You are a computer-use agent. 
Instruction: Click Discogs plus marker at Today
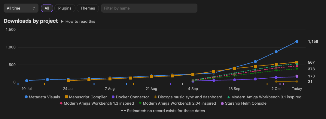[x=297, y=81]
